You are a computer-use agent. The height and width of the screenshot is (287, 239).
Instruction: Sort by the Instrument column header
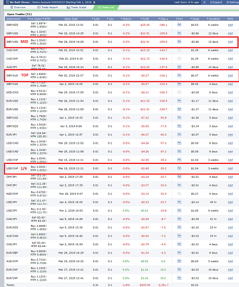coord(13,19)
